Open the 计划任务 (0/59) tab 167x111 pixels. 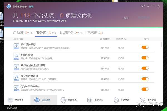(x=72, y=33)
